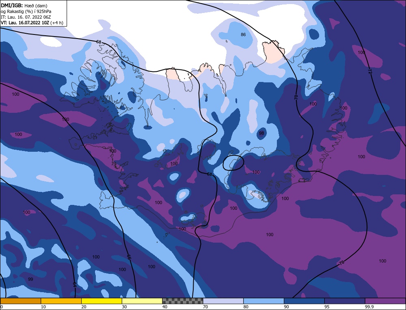Click the legend tick label "30"
The width and height of the screenshot is (406, 310).
[x=124, y=307]
